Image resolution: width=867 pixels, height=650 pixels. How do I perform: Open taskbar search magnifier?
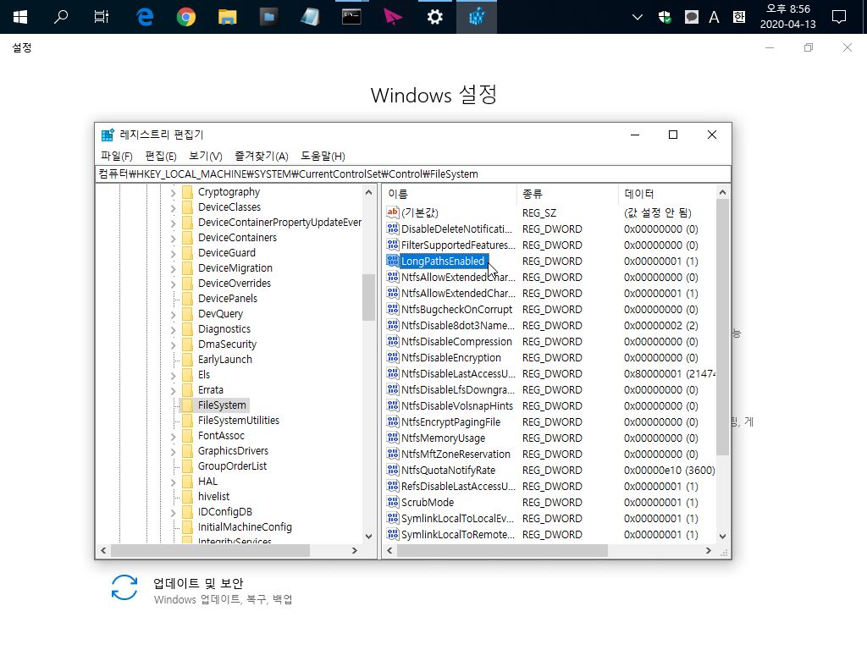coord(61,17)
